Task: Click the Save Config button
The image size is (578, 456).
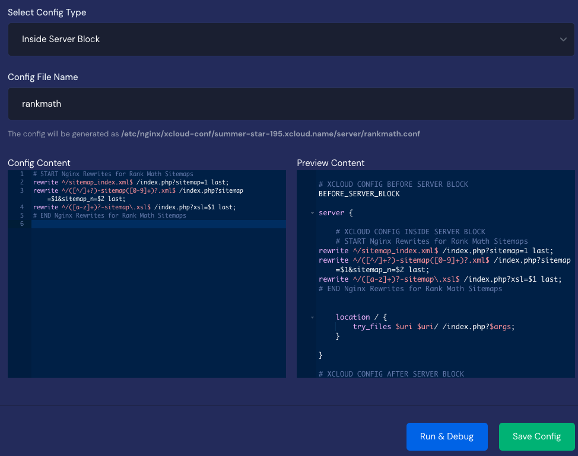Action: pos(536,436)
